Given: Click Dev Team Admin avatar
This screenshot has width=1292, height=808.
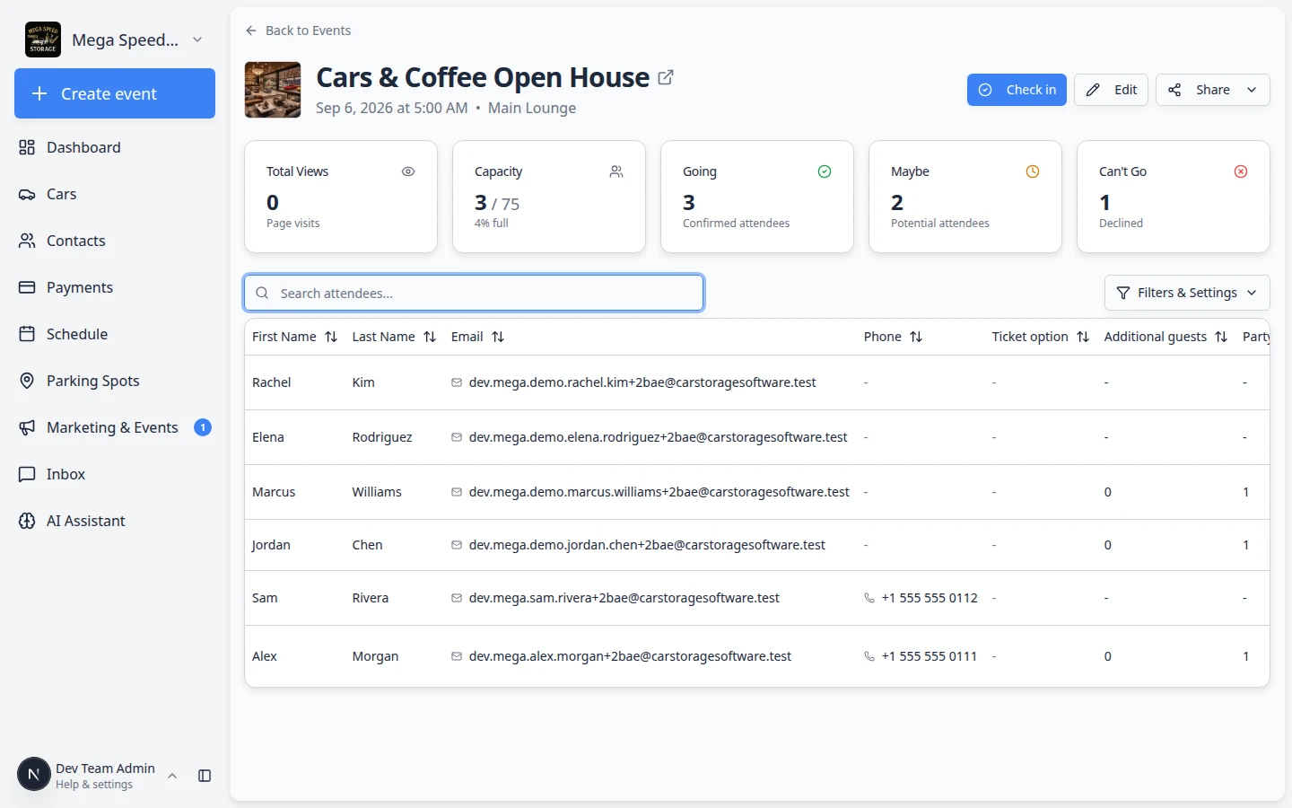Looking at the screenshot, I should pos(34,774).
